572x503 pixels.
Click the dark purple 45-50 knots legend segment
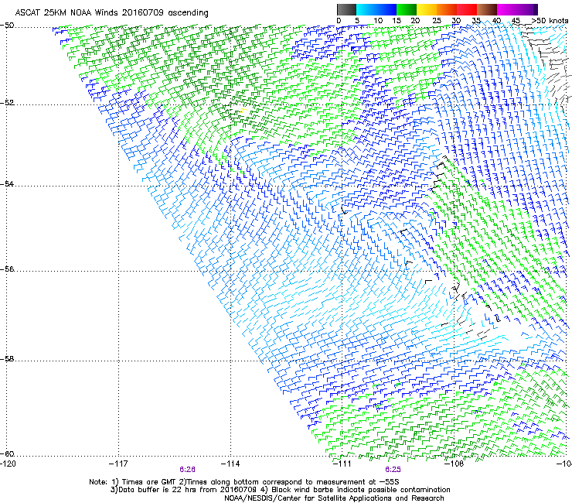[527, 9]
